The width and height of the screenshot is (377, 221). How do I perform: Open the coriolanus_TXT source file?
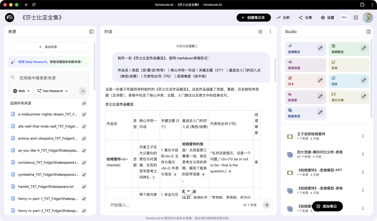click(x=48, y=163)
